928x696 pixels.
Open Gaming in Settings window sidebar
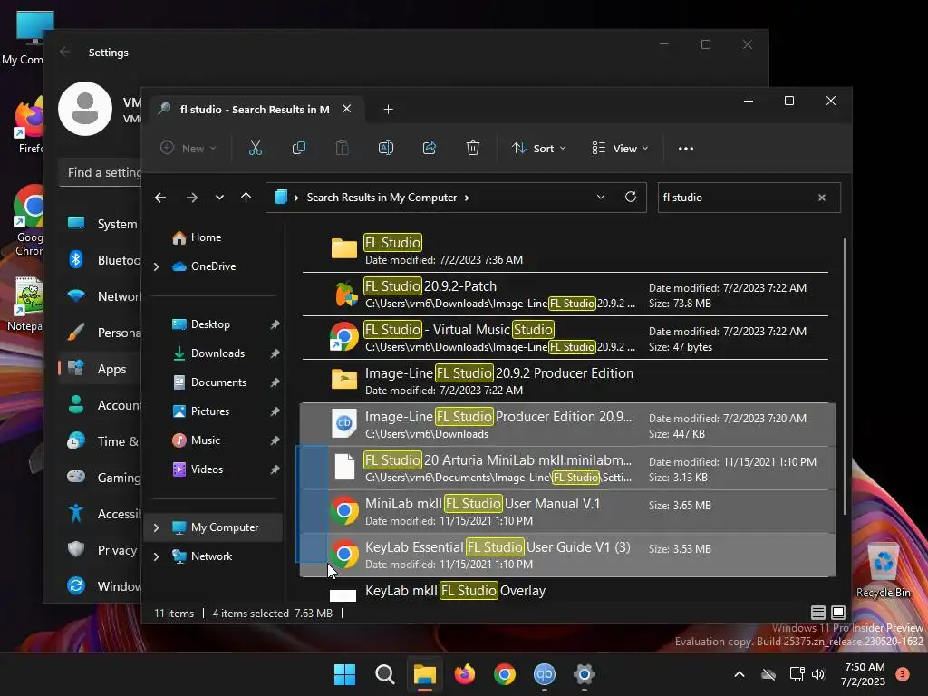100,478
